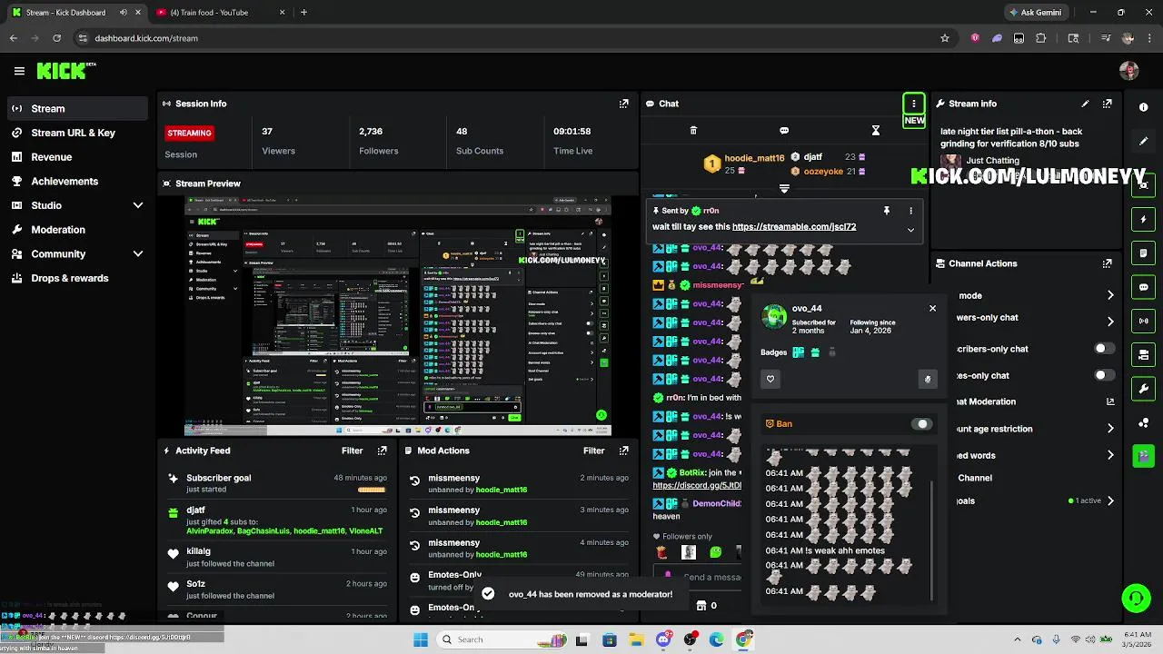Click the wrench icon in right rail

point(1143,389)
